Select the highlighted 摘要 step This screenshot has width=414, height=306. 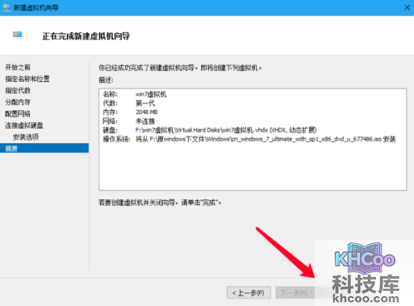pos(44,148)
